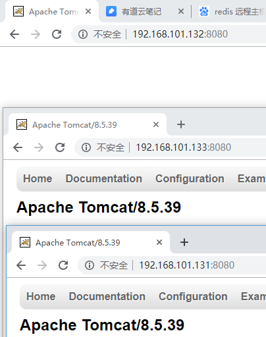Open Documentation link in 192.168.101.131 window
Image resolution: width=266 pixels, height=337 pixels.
107,296
